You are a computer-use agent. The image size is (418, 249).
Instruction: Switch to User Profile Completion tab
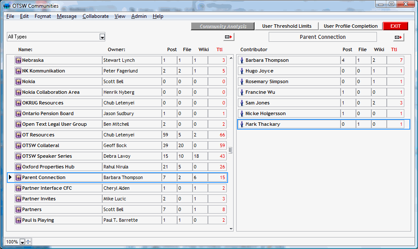(x=350, y=26)
